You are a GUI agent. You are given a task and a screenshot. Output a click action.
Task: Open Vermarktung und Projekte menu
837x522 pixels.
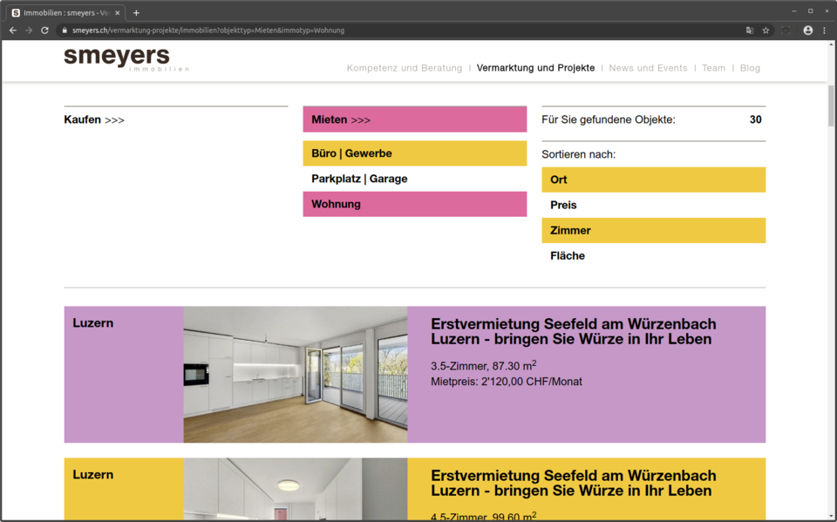pyautogui.click(x=535, y=68)
